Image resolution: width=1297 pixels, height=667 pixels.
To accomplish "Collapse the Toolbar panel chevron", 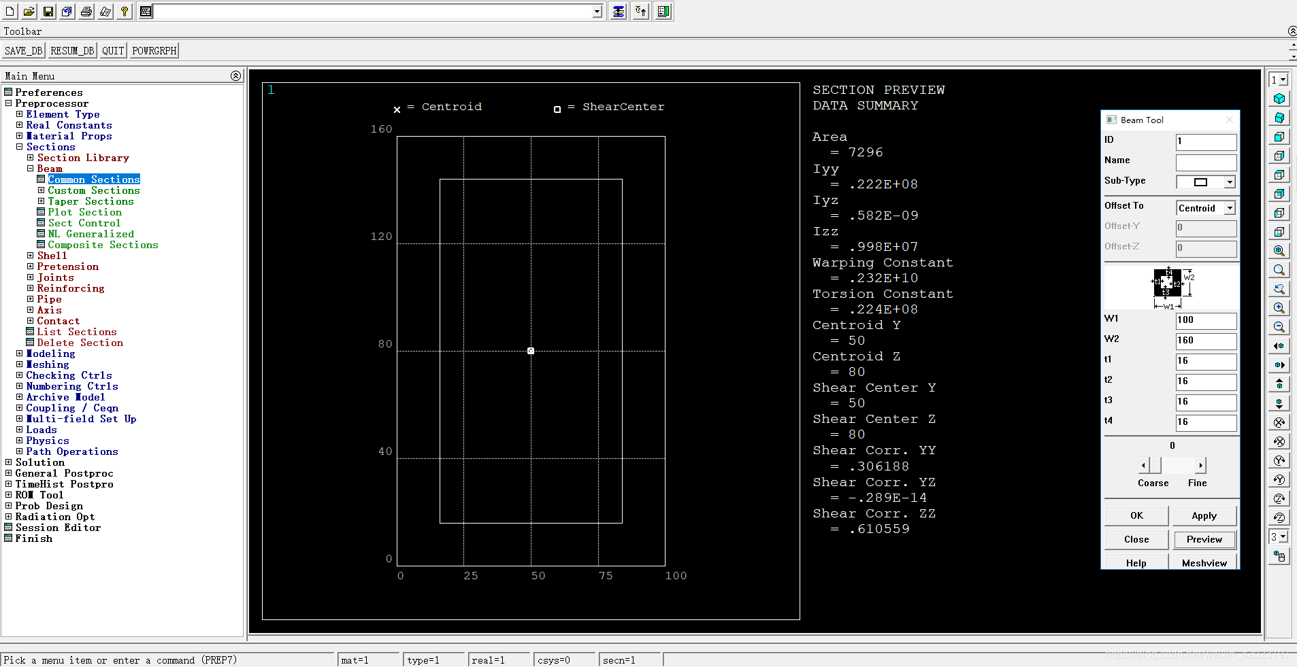I will pos(1292,31).
